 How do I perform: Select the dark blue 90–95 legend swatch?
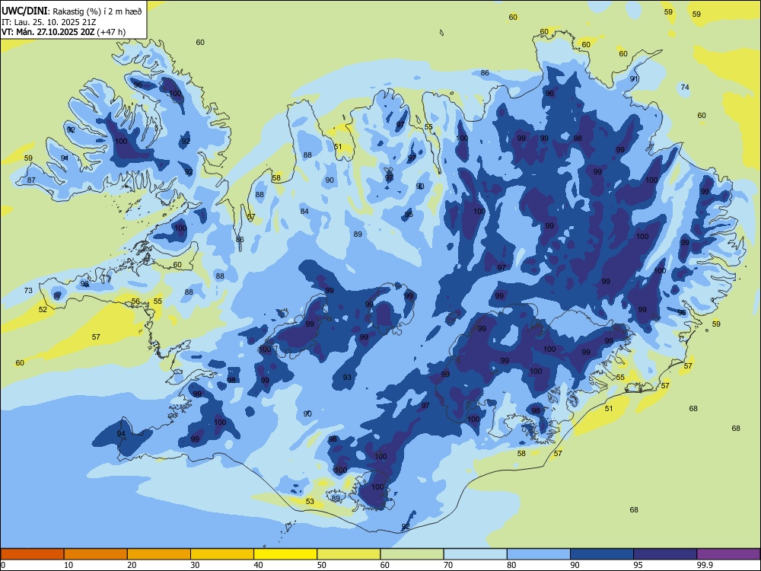pyautogui.click(x=602, y=554)
